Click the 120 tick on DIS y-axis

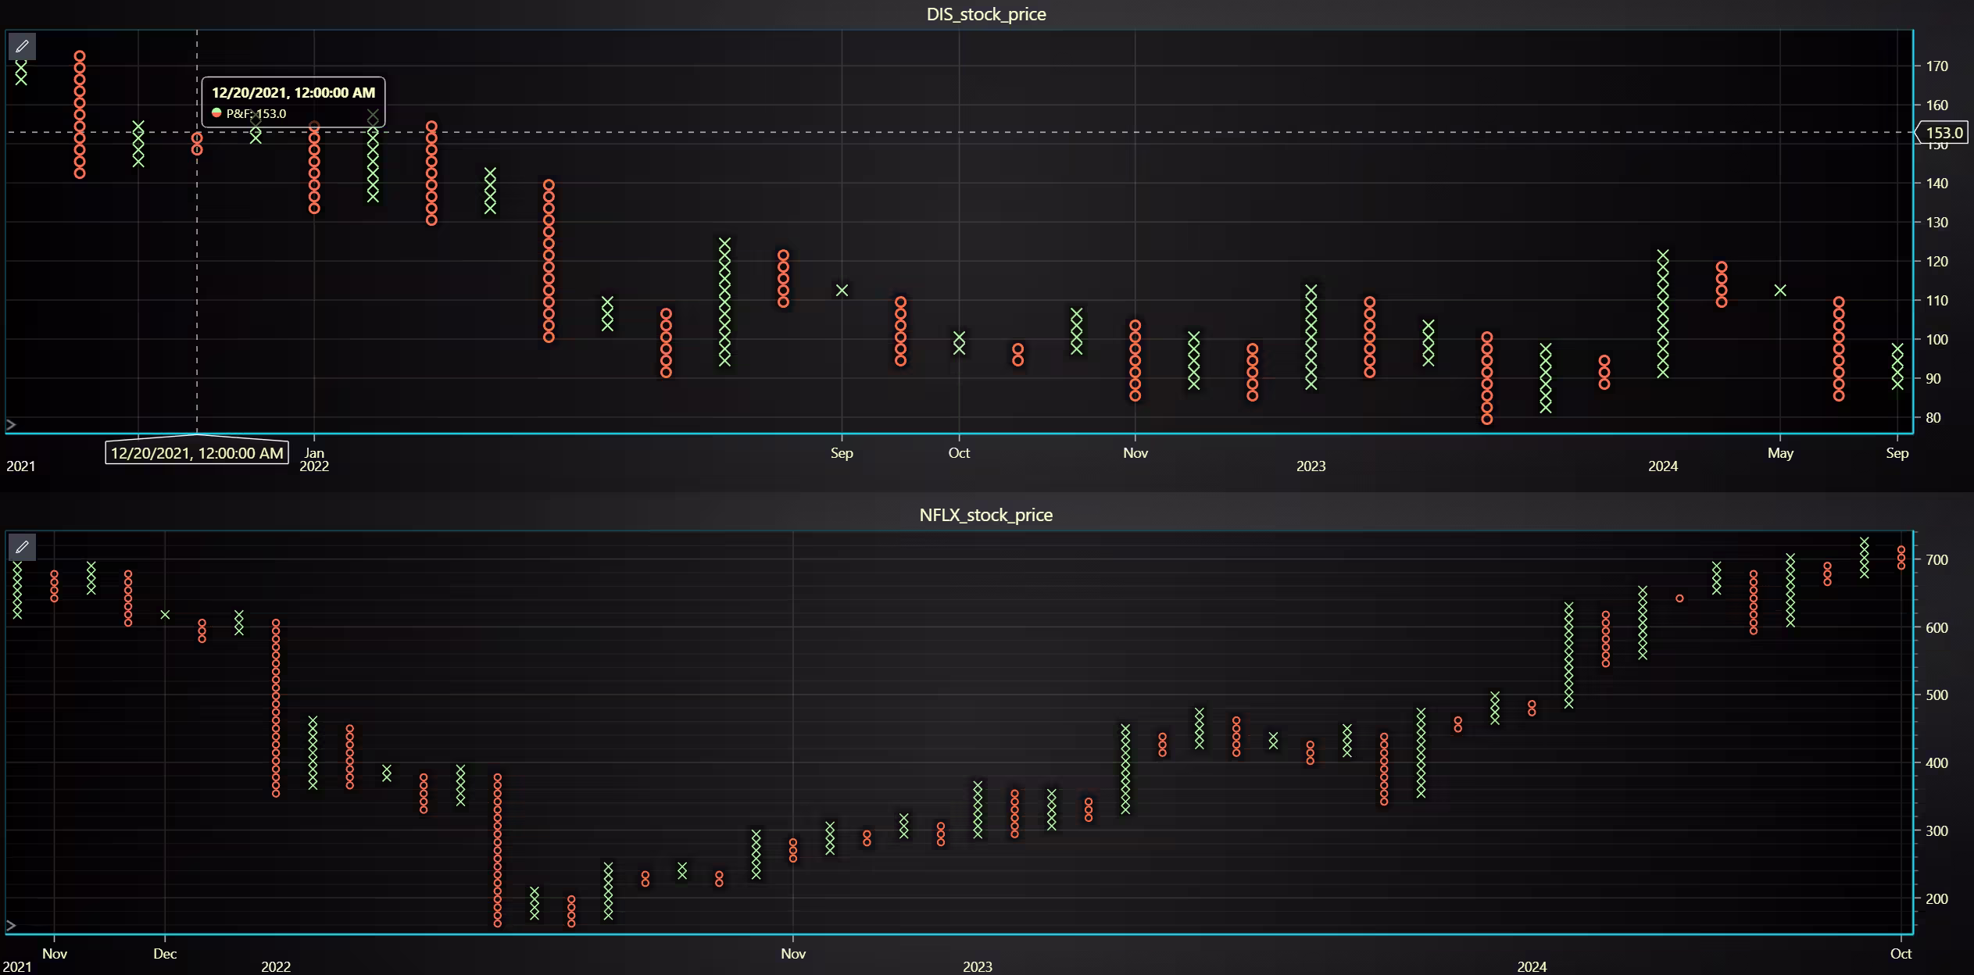1937,262
